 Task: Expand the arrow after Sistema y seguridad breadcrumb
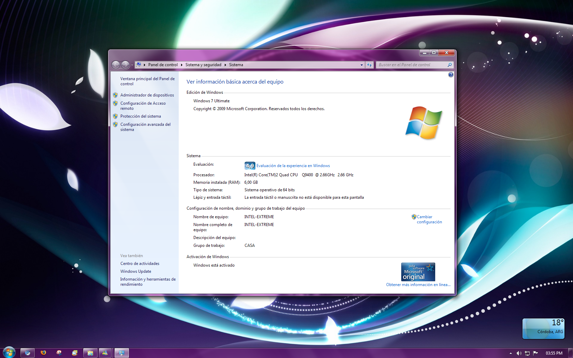(225, 65)
